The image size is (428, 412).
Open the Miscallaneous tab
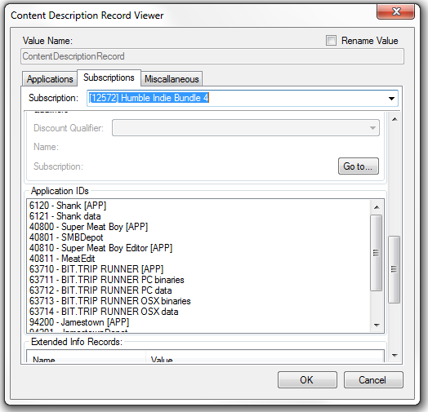point(172,79)
